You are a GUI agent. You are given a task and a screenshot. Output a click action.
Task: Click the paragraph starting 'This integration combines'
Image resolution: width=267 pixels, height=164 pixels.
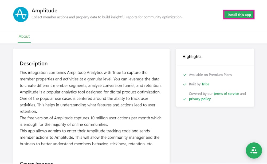91,92
